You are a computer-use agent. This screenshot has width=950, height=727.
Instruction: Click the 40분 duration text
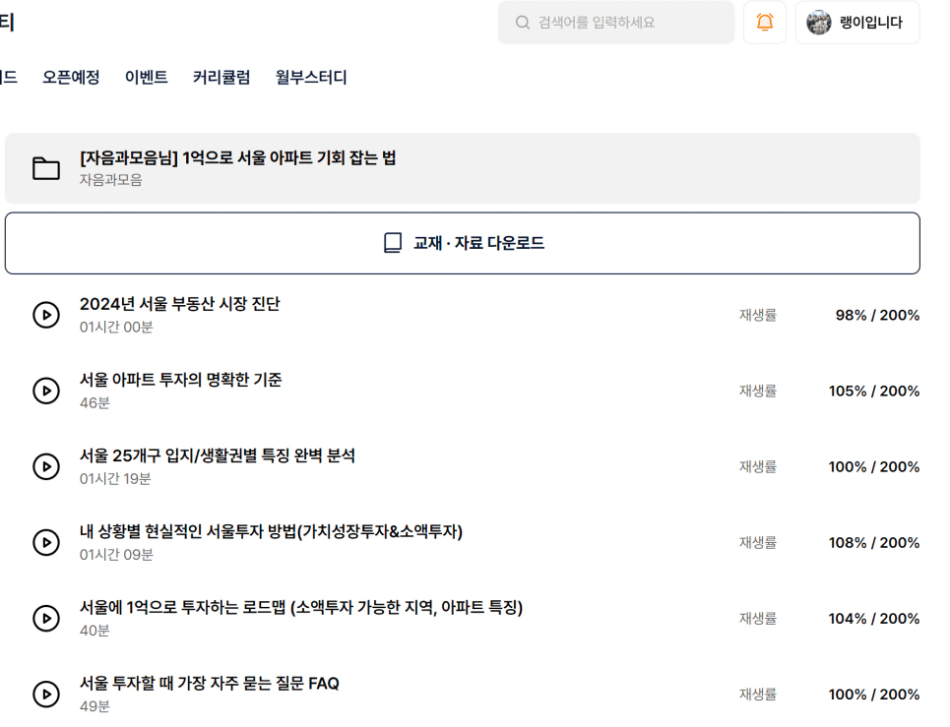pyautogui.click(x=95, y=631)
